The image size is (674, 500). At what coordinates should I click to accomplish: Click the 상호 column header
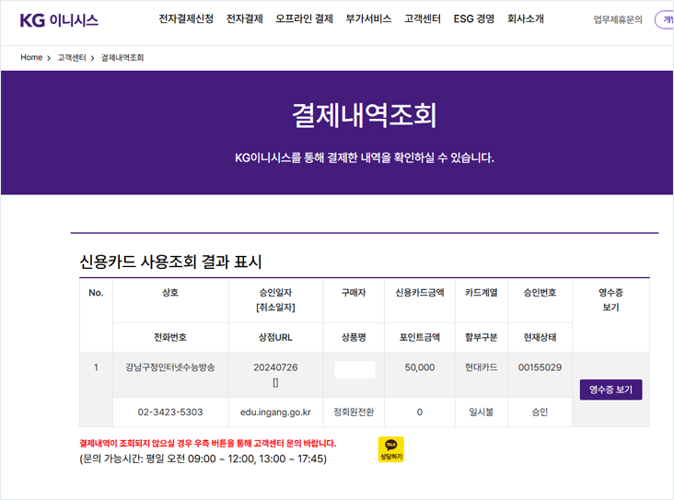coord(170,292)
